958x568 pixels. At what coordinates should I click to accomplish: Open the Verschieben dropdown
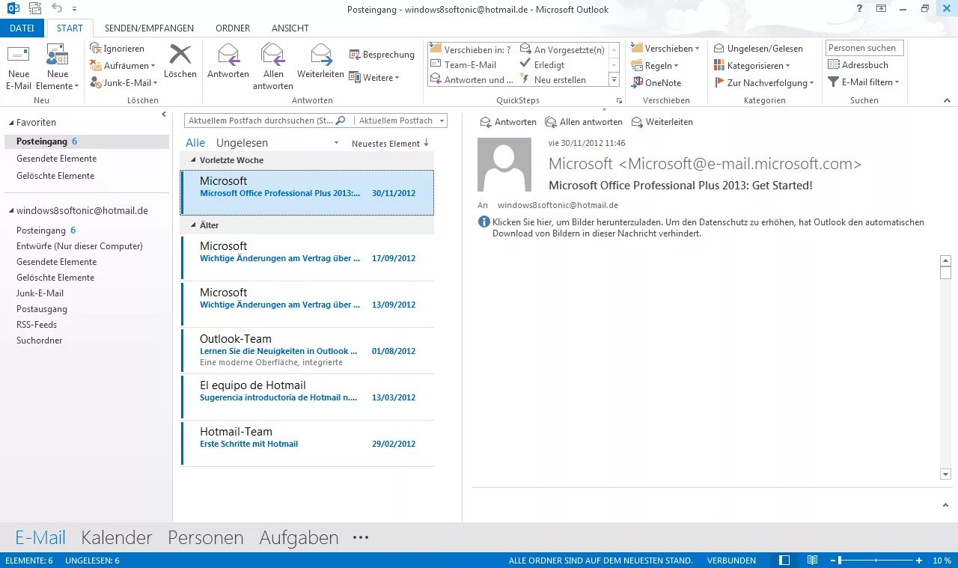click(665, 49)
